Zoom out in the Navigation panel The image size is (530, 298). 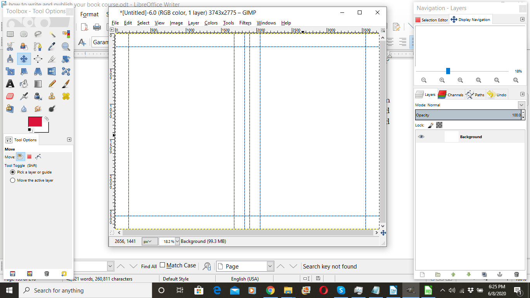pyautogui.click(x=424, y=80)
